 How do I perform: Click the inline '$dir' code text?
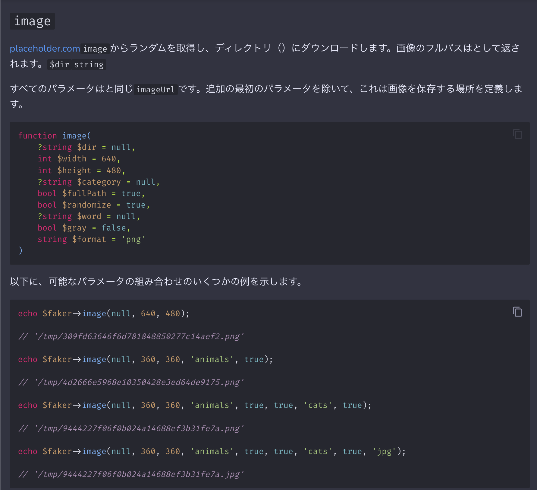(59, 65)
